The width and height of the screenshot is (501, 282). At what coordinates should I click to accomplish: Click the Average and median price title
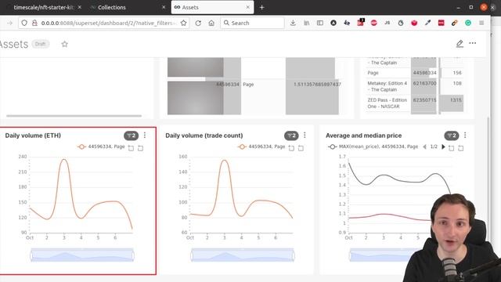[363, 136]
